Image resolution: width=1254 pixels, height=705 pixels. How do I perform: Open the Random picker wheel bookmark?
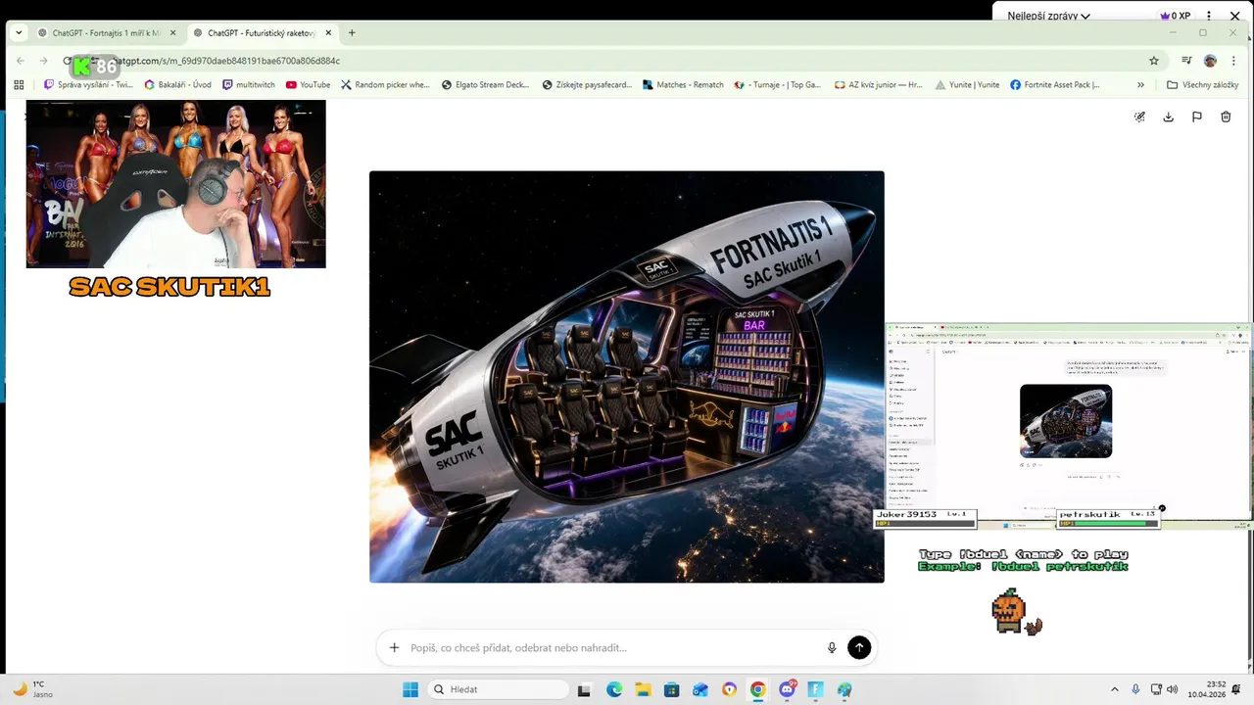pos(385,85)
